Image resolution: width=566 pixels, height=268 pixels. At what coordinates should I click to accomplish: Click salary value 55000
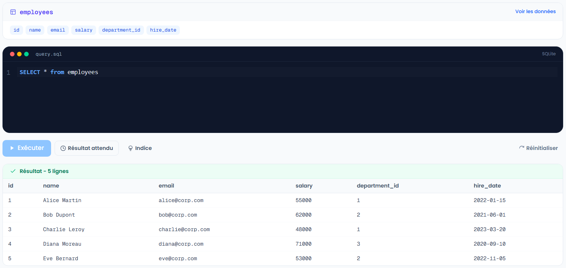(x=304, y=200)
